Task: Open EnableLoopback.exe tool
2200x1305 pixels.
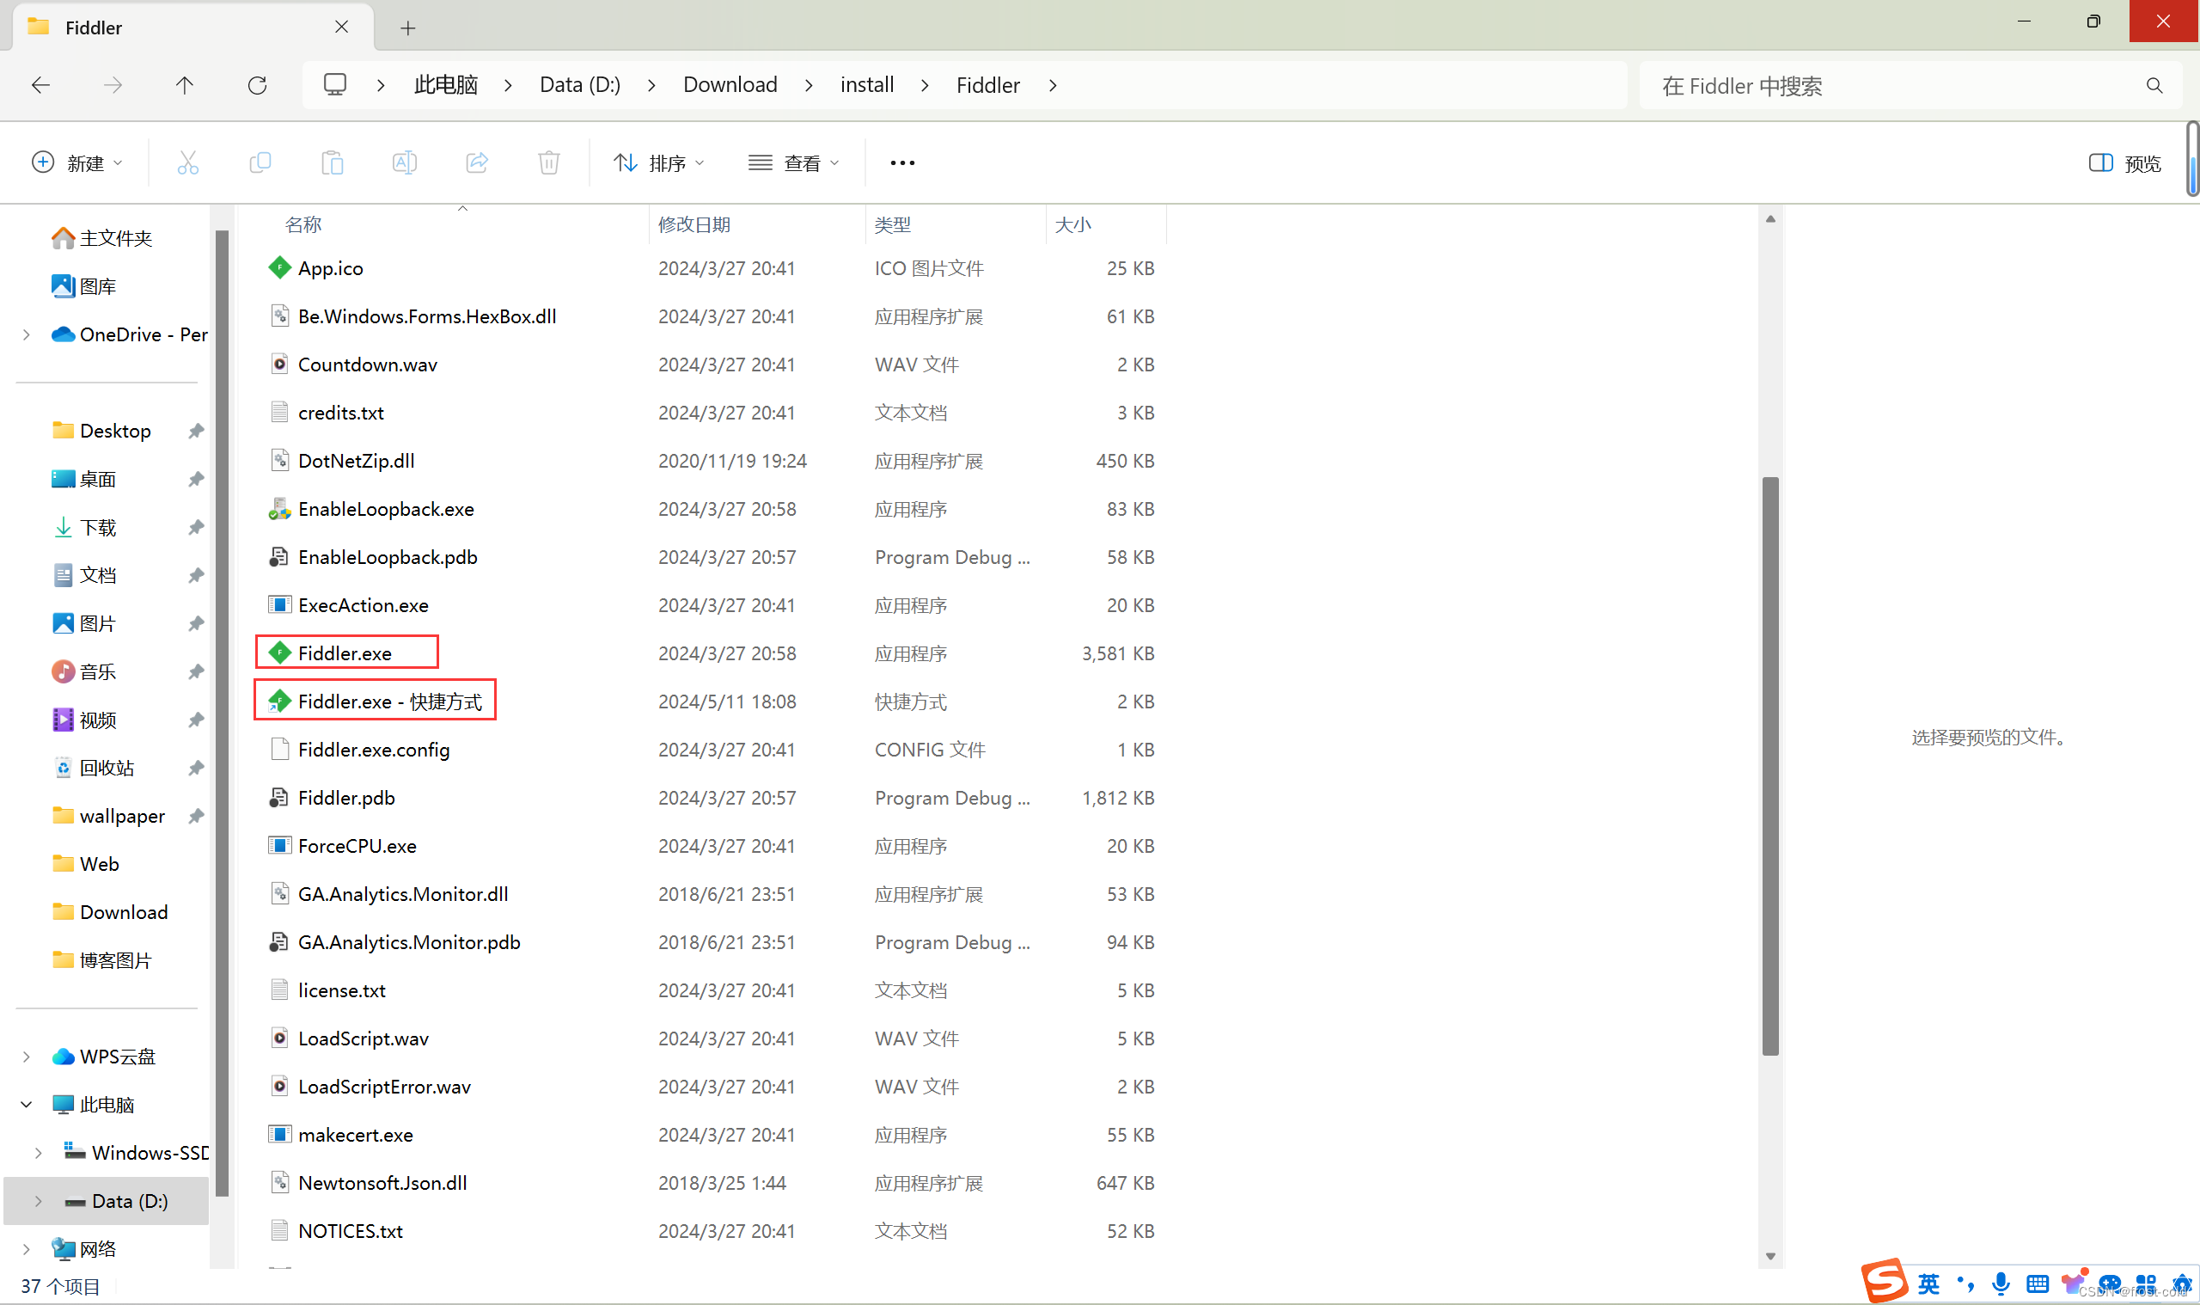Action: pyautogui.click(x=387, y=508)
